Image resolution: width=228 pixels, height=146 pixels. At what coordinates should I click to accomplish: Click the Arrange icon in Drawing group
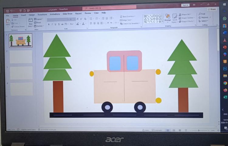click(x=168, y=18)
